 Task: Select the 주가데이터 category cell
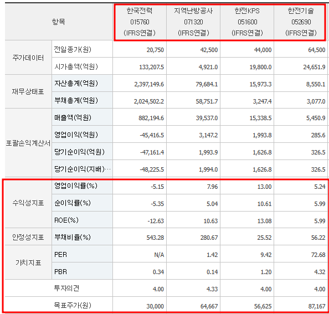28,58
